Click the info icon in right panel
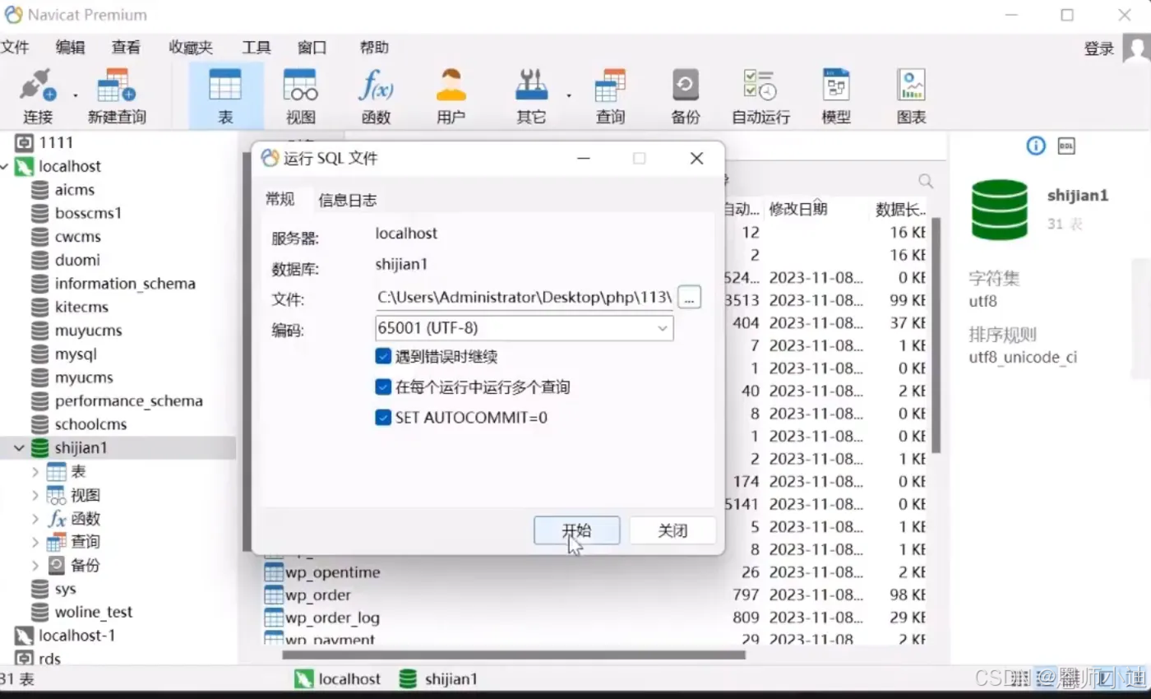 [1036, 146]
